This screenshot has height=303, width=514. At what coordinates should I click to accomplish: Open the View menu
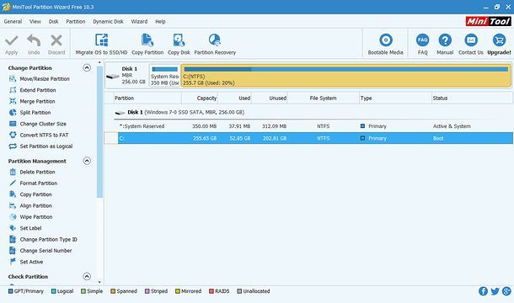(x=35, y=22)
